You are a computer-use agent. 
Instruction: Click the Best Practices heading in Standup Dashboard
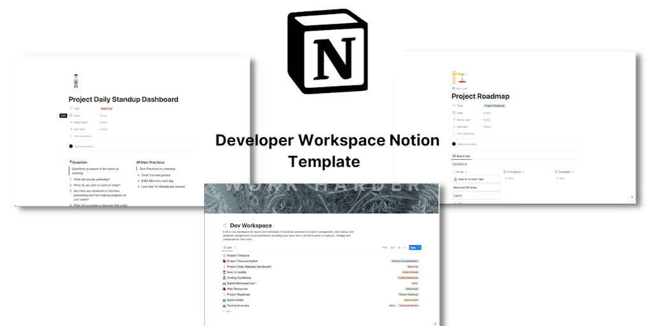point(150,162)
